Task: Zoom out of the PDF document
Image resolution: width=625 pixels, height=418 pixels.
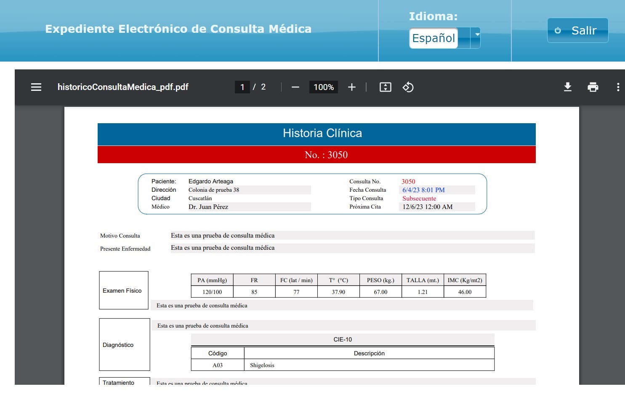Action: pyautogui.click(x=295, y=87)
